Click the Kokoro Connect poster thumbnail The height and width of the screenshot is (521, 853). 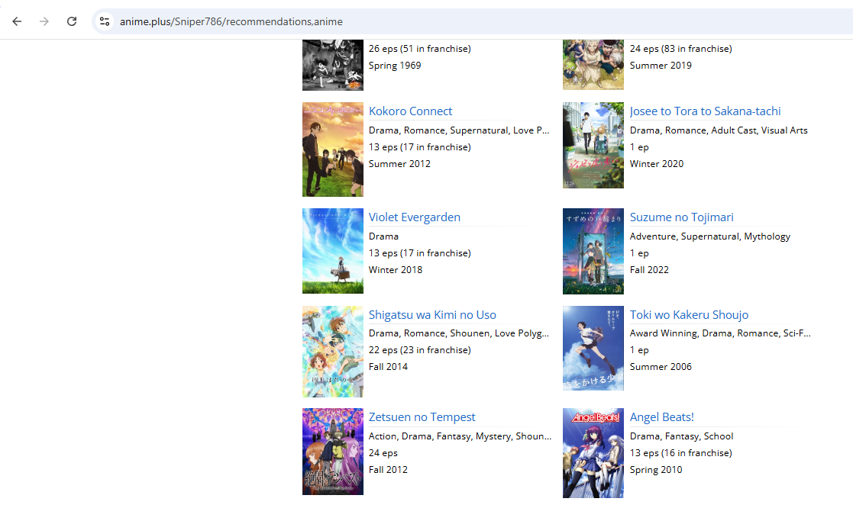(333, 150)
